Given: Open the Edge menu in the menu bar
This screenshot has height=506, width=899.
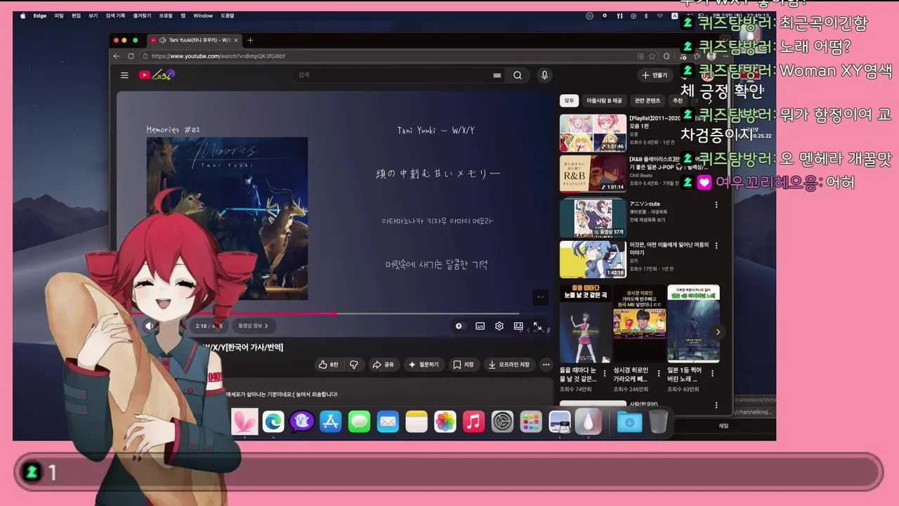Looking at the screenshot, I should 40,15.
